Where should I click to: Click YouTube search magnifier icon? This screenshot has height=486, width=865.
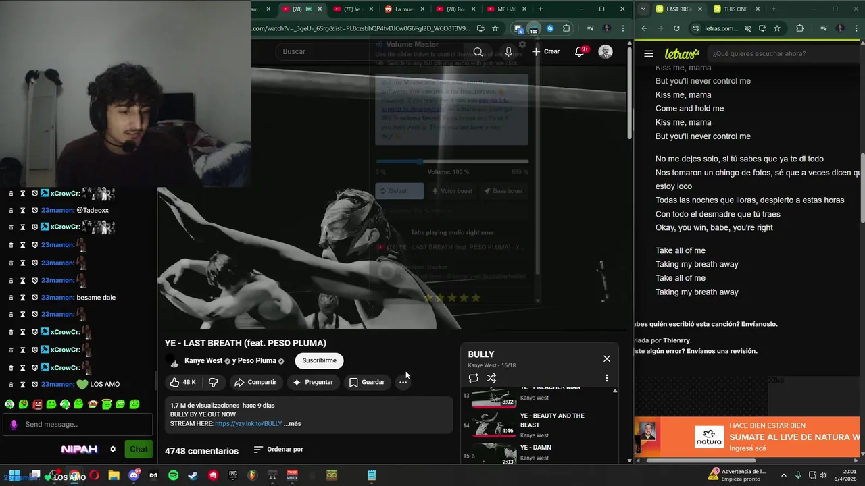pos(478,51)
